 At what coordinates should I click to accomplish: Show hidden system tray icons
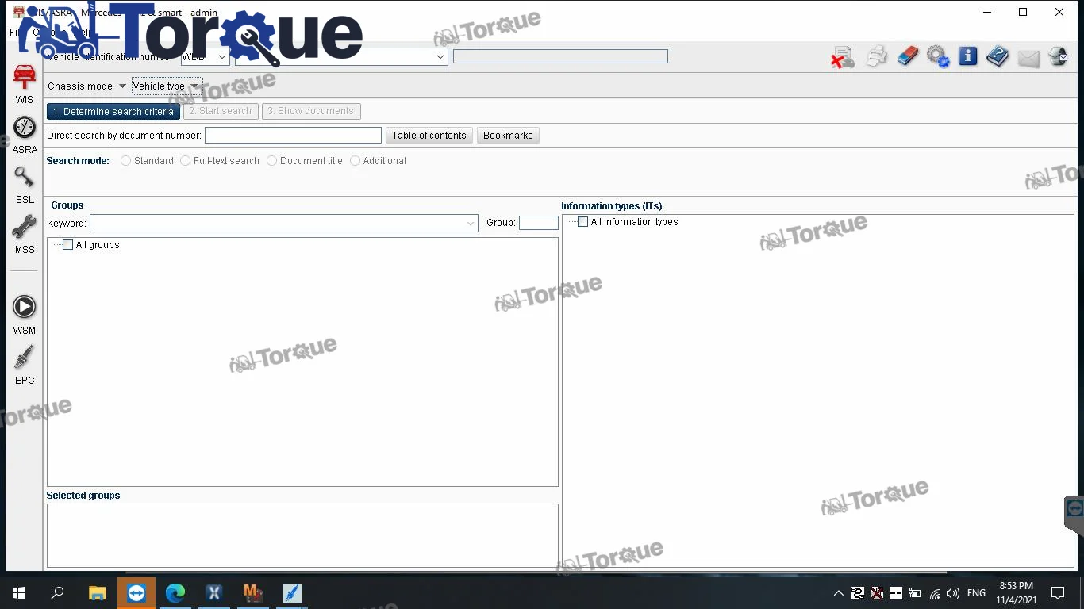click(839, 593)
